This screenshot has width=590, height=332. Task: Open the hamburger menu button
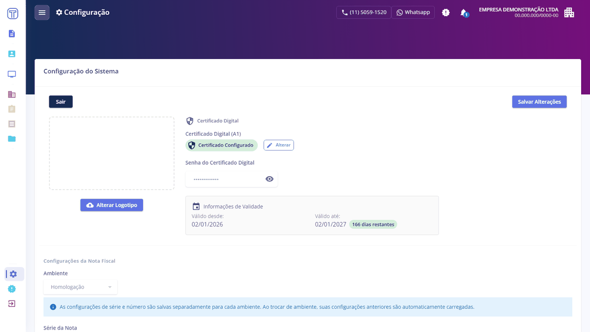(x=42, y=12)
